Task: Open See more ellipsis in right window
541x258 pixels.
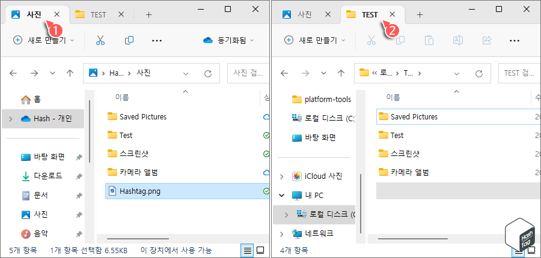Action: pyautogui.click(x=515, y=41)
